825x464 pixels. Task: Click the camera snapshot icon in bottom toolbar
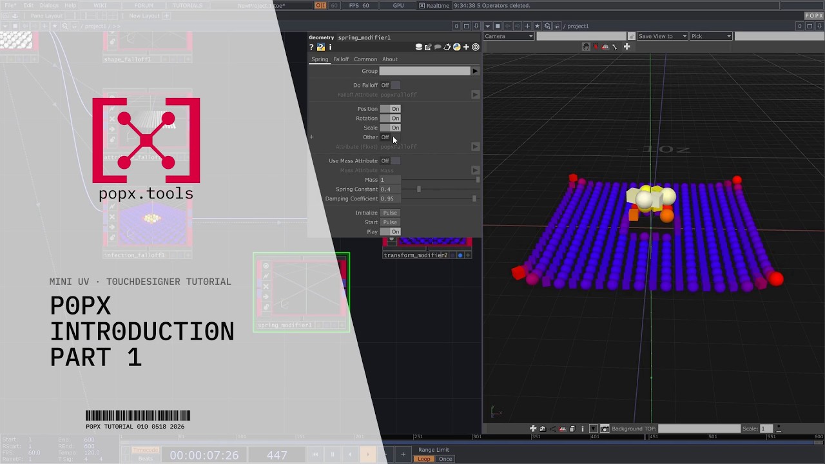coord(605,429)
